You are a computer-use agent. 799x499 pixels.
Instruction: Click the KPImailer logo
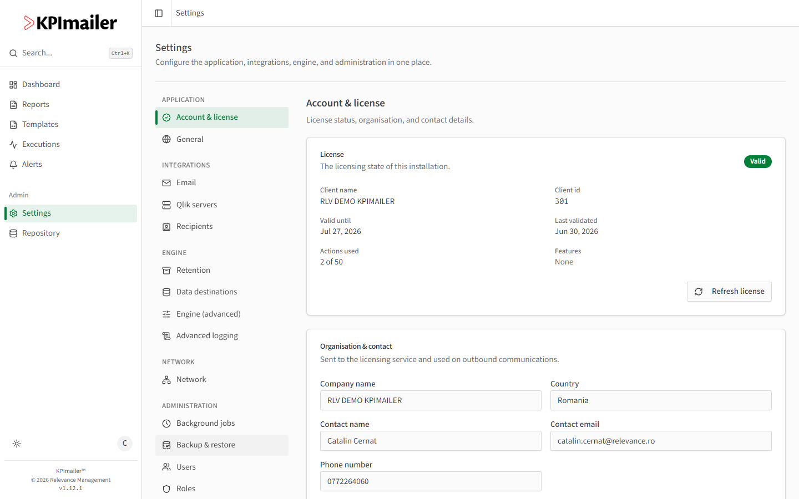click(x=70, y=23)
